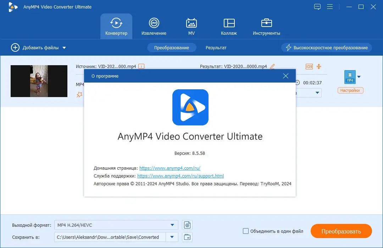Image resolution: width=383 pixels, height=248 pixels.
Task: Open the hamburger menu in the title bar
Action: 330,7
